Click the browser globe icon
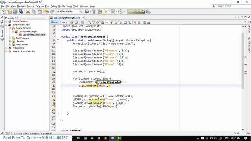 [87, 11]
